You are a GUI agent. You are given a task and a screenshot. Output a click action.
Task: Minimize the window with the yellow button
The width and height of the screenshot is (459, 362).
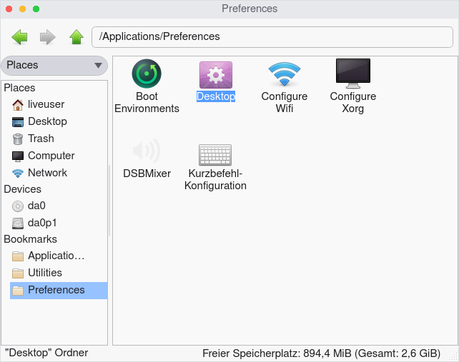click(23, 9)
